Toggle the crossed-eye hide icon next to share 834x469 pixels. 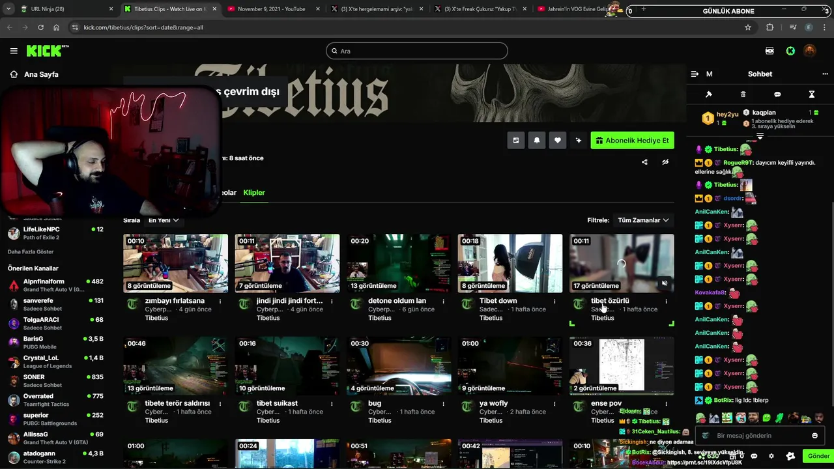(x=665, y=162)
